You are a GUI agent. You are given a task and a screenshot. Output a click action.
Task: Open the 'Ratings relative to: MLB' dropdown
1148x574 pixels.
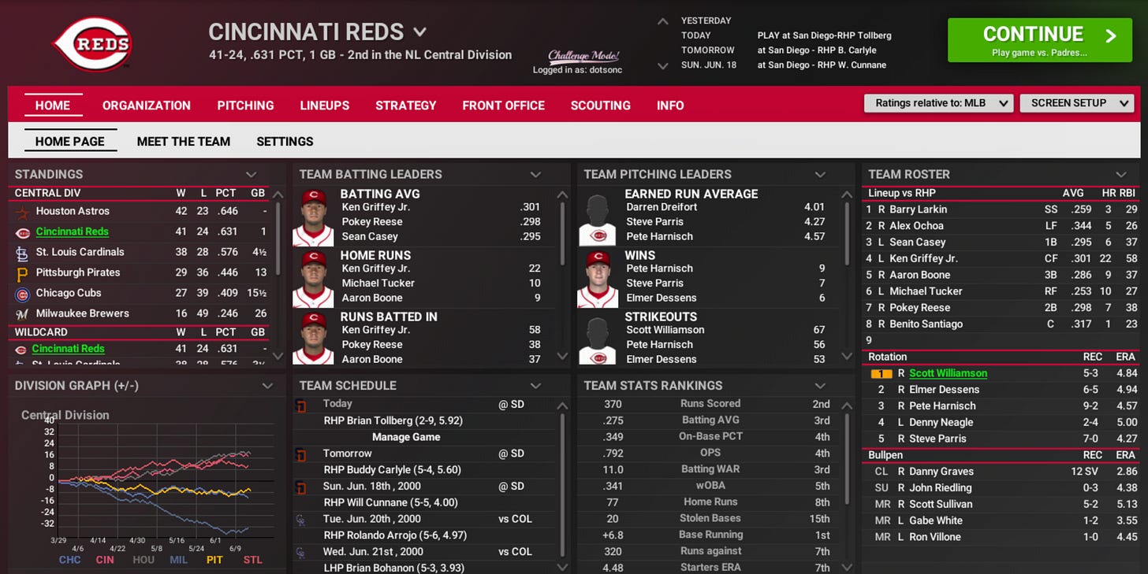938,103
